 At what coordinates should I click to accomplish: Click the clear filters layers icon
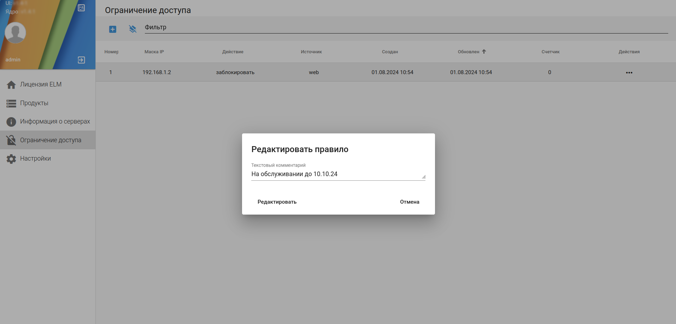pyautogui.click(x=133, y=29)
